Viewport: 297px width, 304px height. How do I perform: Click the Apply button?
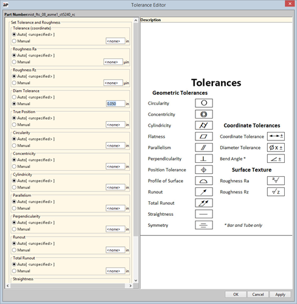tap(280, 294)
